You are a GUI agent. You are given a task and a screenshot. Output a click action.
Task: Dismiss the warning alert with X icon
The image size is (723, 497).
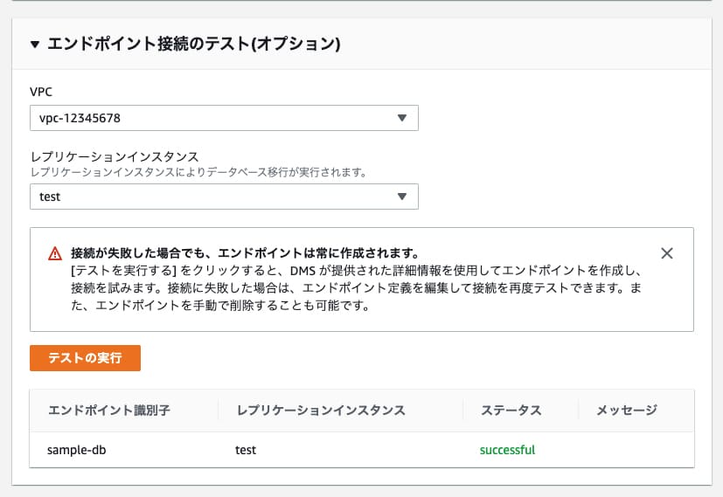[667, 253]
